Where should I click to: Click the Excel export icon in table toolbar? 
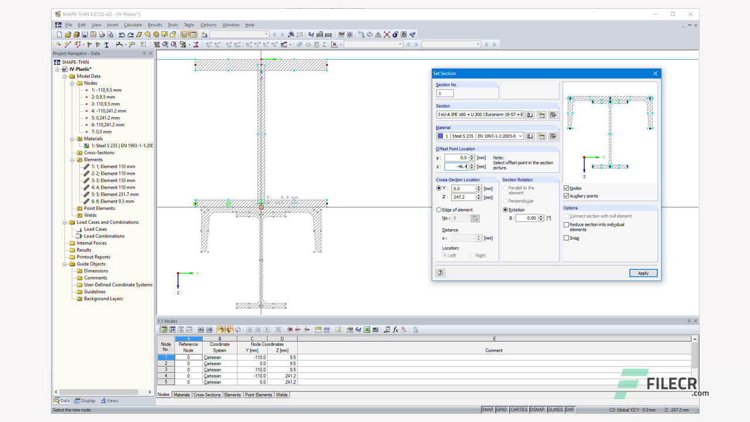coord(367,330)
